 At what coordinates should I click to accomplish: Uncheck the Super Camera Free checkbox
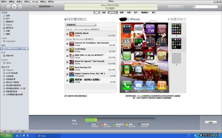(67, 75)
